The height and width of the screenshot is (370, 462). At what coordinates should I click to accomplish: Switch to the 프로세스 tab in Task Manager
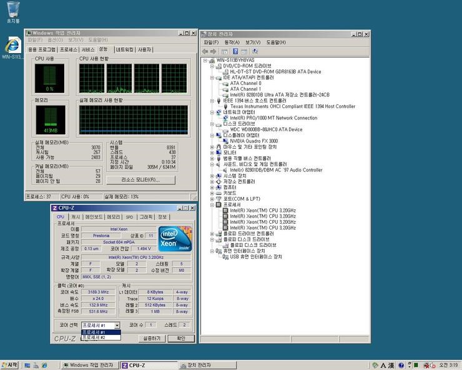click(x=68, y=49)
